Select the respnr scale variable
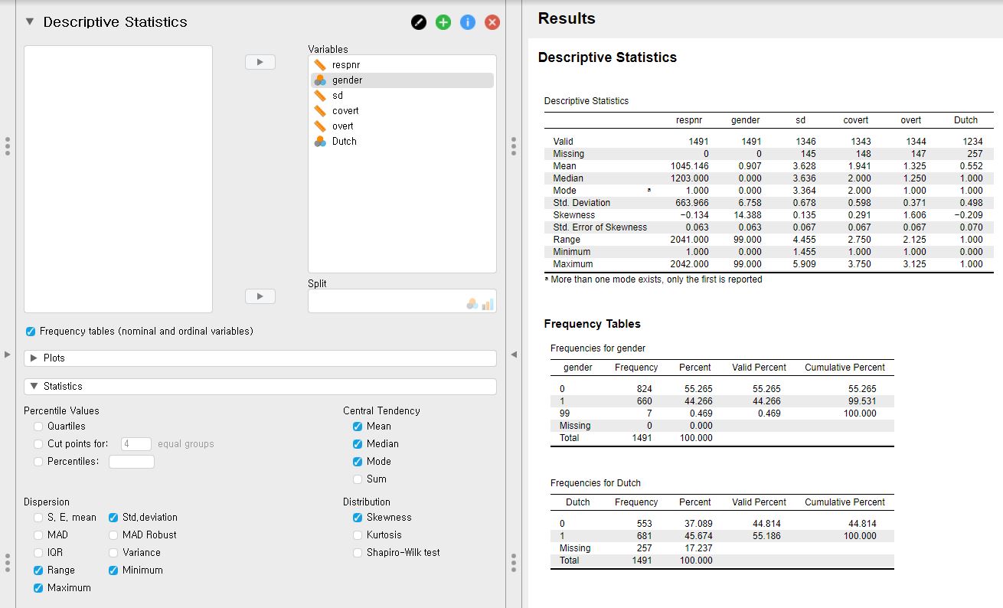 pos(345,65)
